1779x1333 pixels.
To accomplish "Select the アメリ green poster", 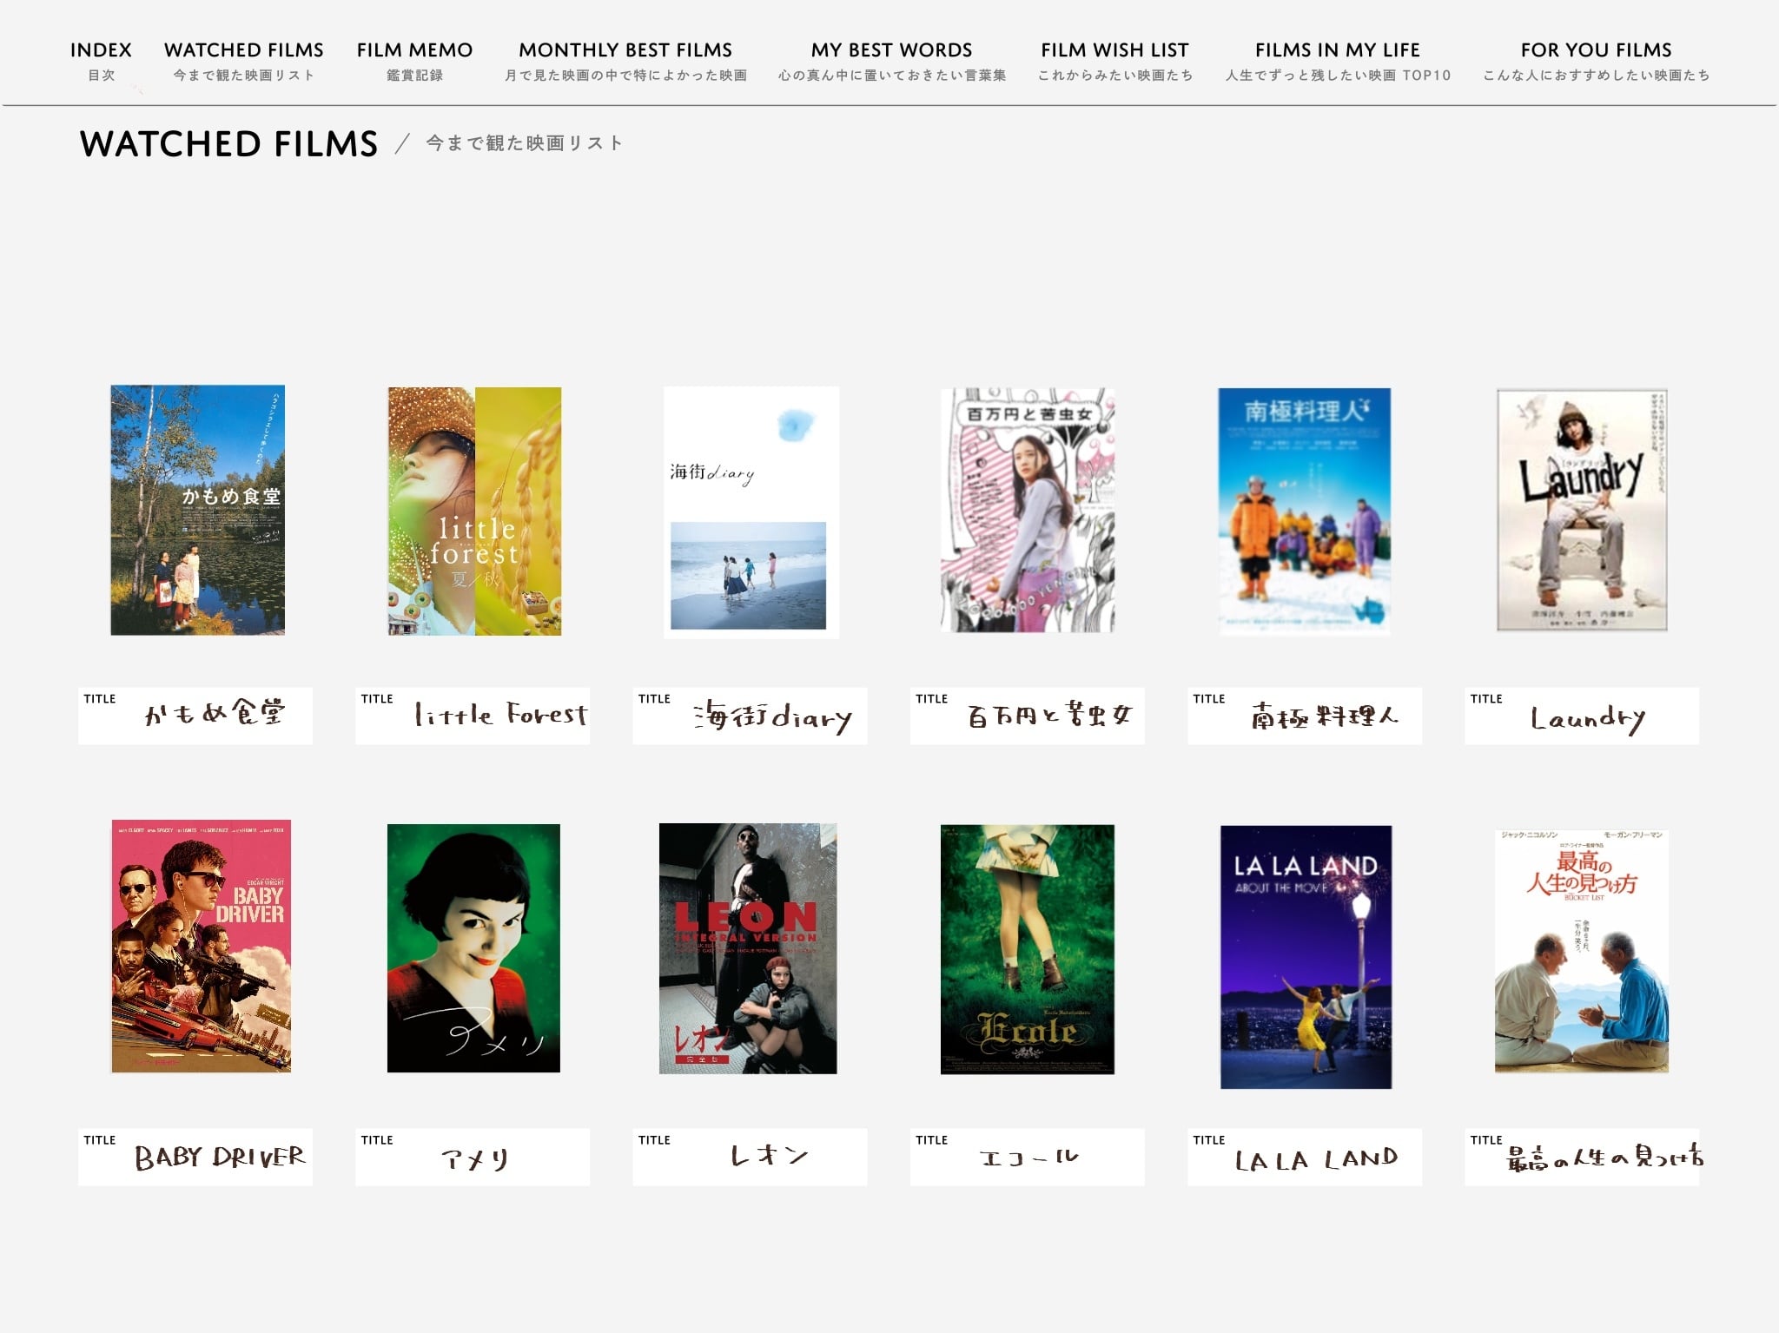I will 473,948.
